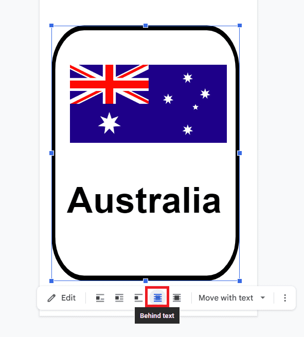Choose the In front of text icon
Viewport: 304px width, 337px height.
tap(176, 298)
